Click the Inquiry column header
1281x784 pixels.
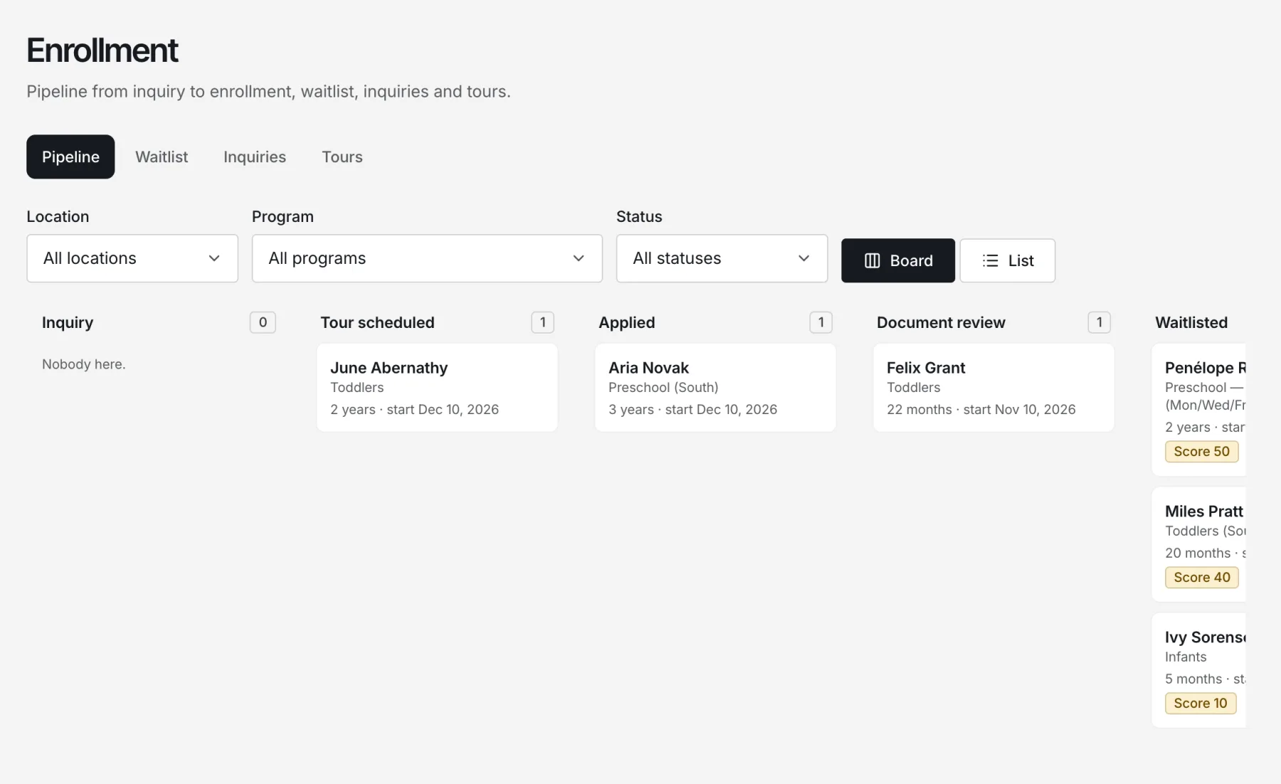pos(68,322)
